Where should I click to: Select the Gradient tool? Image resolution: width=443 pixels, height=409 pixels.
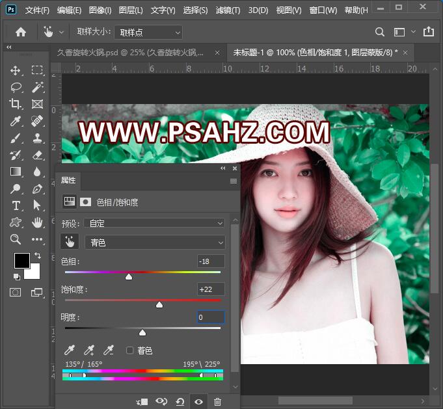click(15, 172)
